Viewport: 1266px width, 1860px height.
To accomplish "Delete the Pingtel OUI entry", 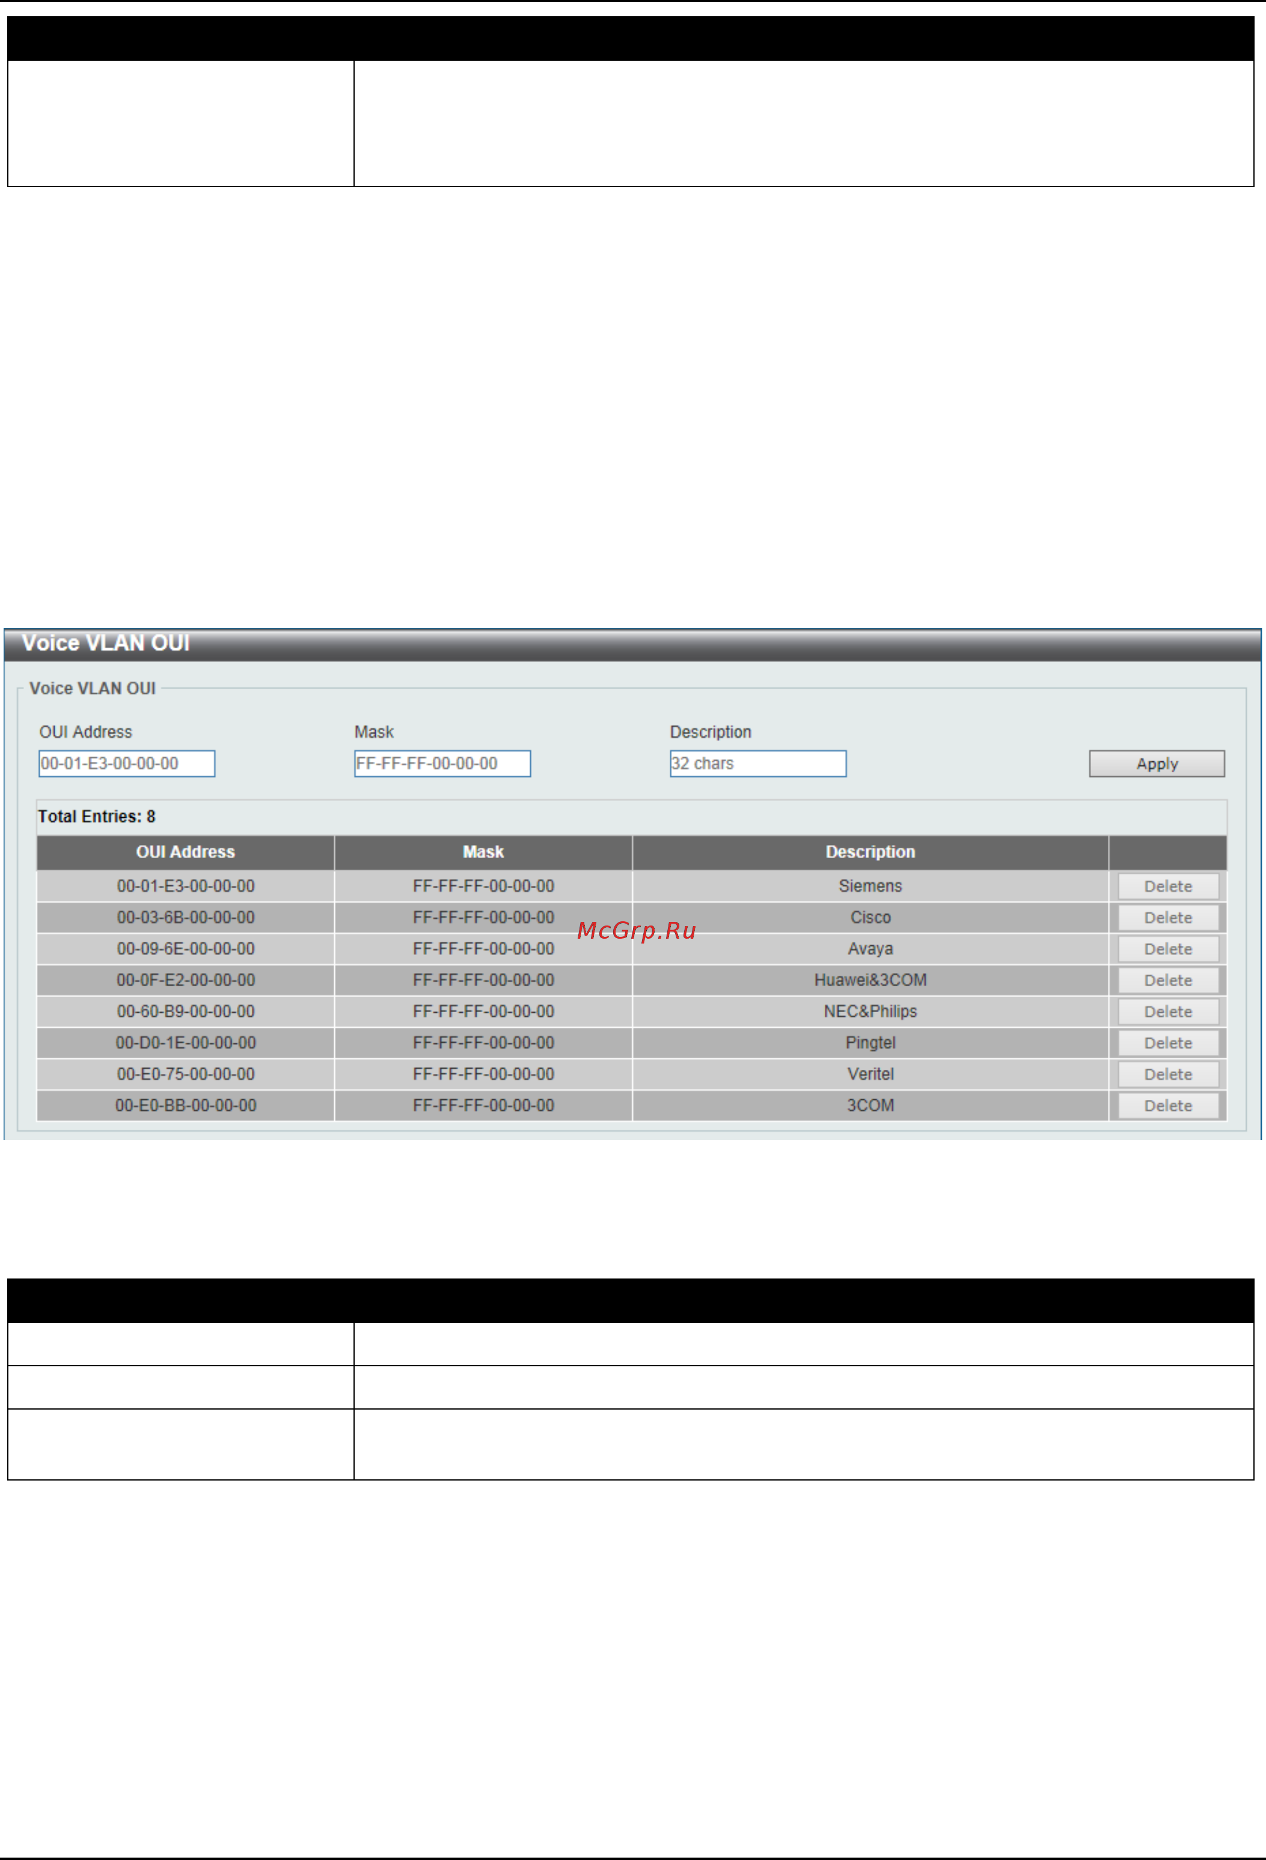I will [1169, 1042].
